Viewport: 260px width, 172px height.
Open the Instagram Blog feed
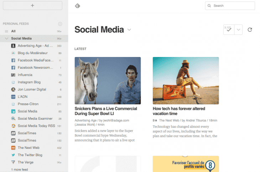(29, 82)
